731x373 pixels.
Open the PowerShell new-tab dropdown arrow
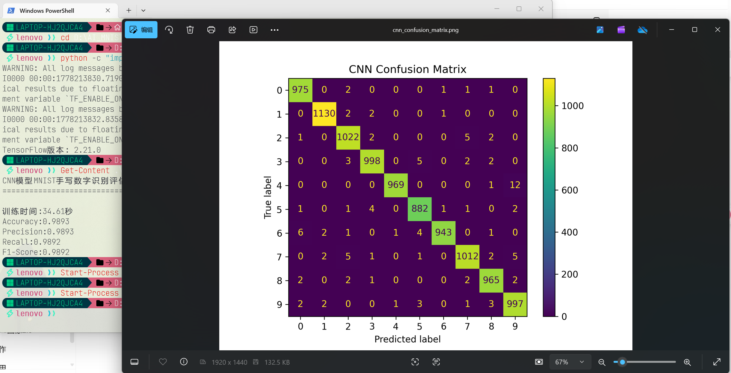(143, 11)
